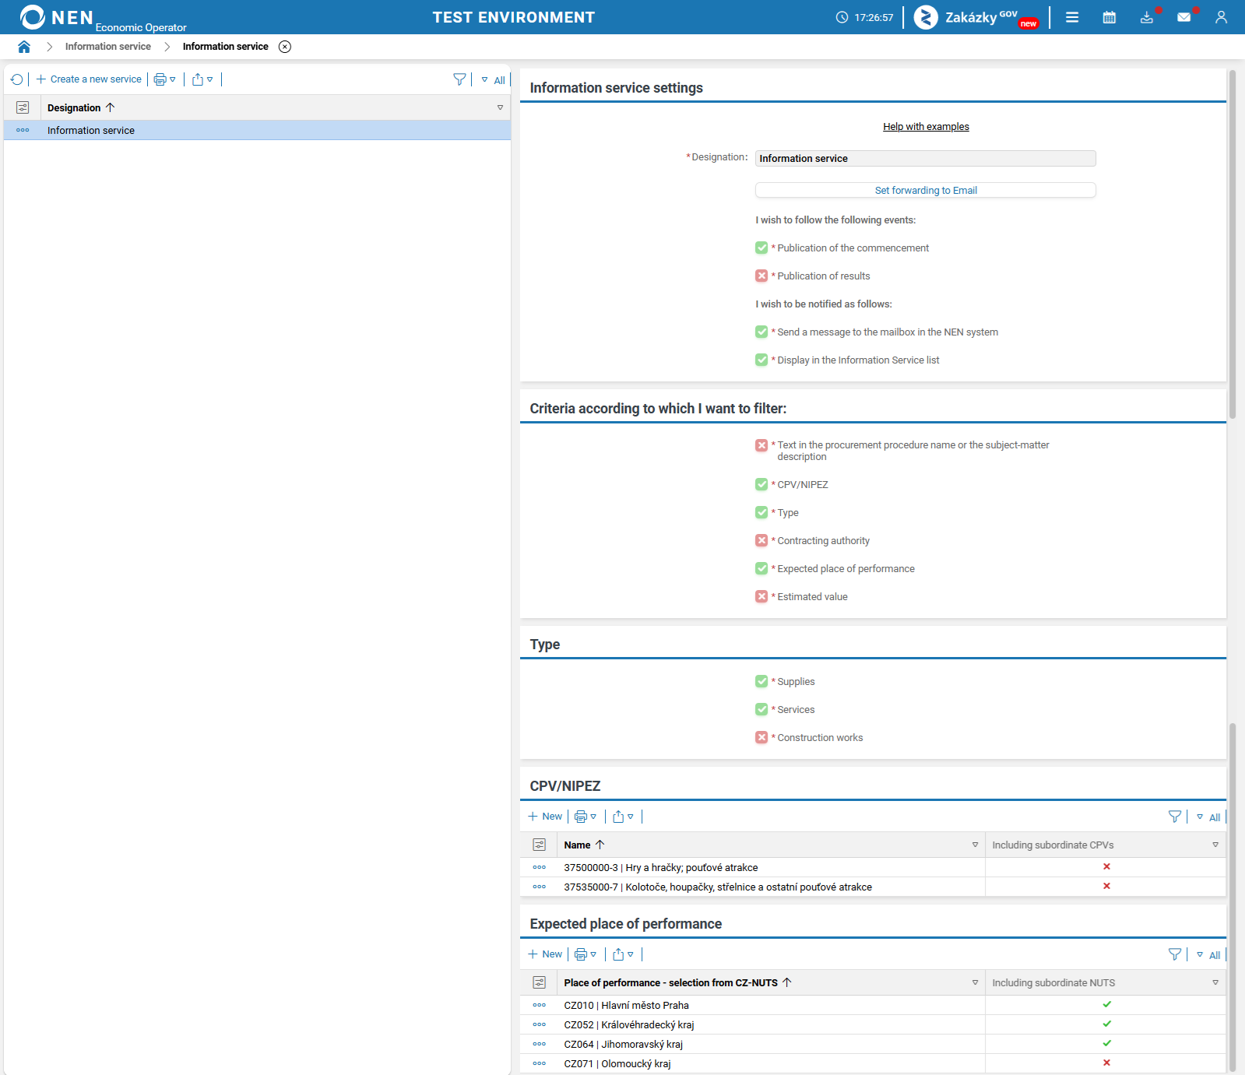Image resolution: width=1245 pixels, height=1075 pixels.
Task: Click the right panel vertical scrollbar
Action: 1233,245
